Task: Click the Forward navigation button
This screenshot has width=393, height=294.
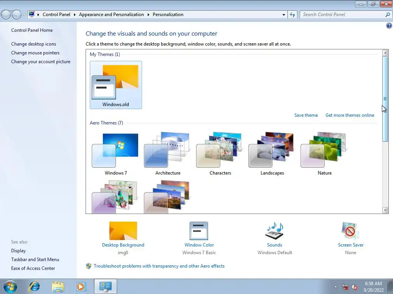Action: (17, 15)
